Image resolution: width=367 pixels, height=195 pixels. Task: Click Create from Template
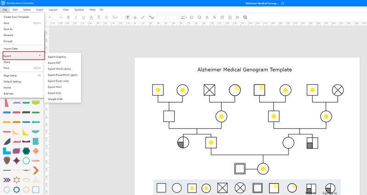[x=16, y=17]
